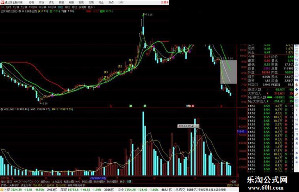Select the 趋势动力 indicator tab
The height and width of the screenshot is (192, 299).
45,182
